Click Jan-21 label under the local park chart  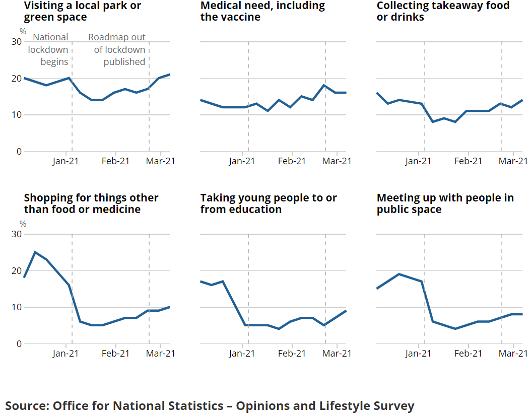(x=65, y=161)
